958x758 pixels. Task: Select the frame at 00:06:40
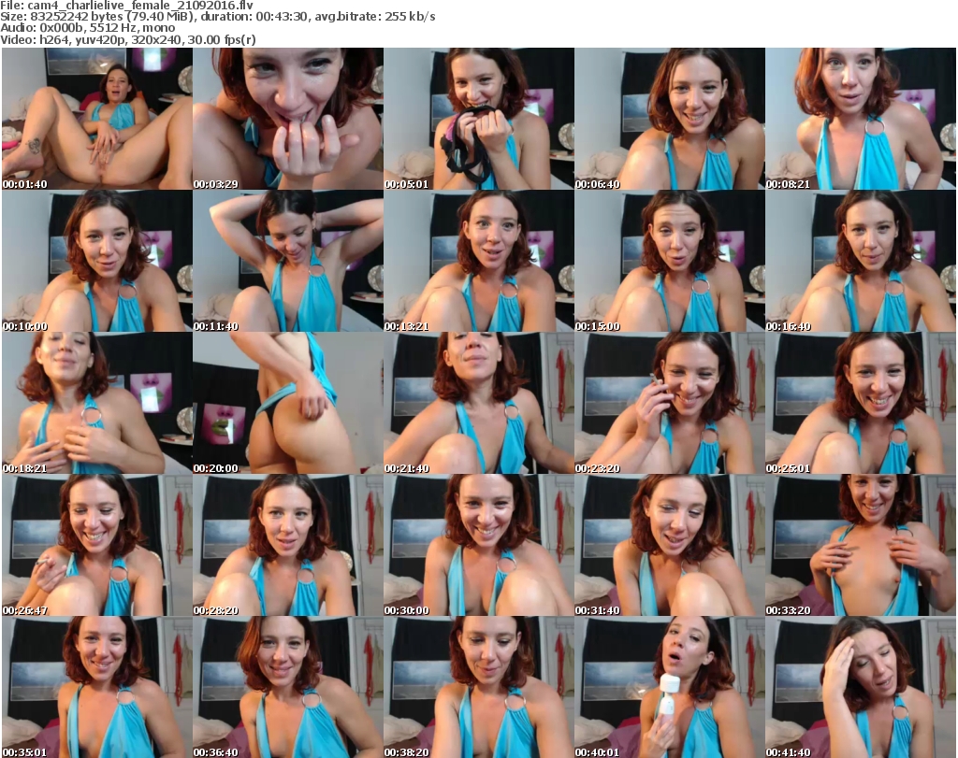pos(669,119)
